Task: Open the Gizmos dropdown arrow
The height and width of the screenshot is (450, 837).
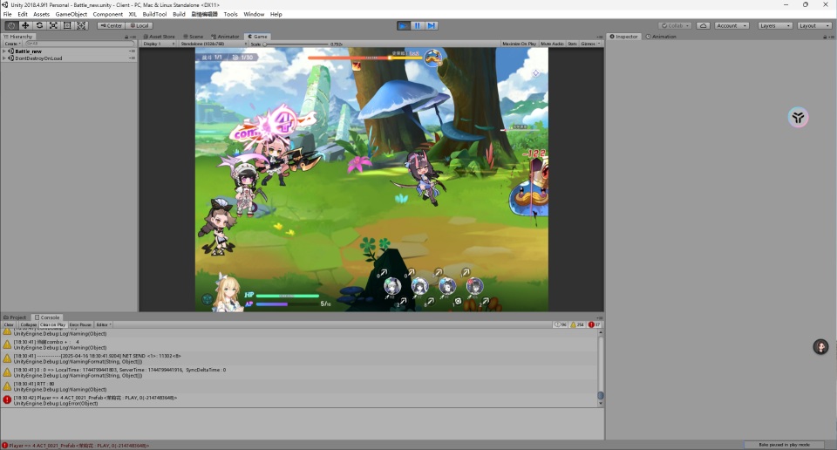Action: [599, 44]
